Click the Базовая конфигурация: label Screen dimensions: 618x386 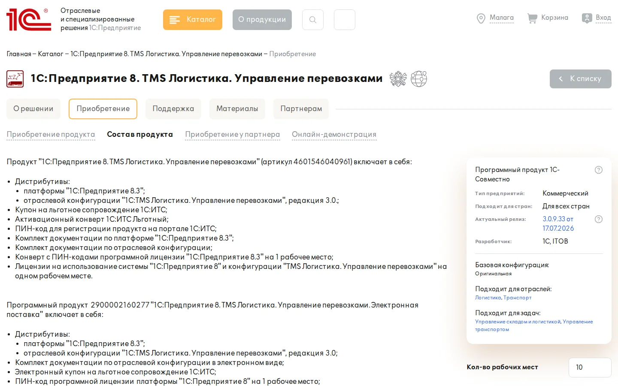point(512,265)
